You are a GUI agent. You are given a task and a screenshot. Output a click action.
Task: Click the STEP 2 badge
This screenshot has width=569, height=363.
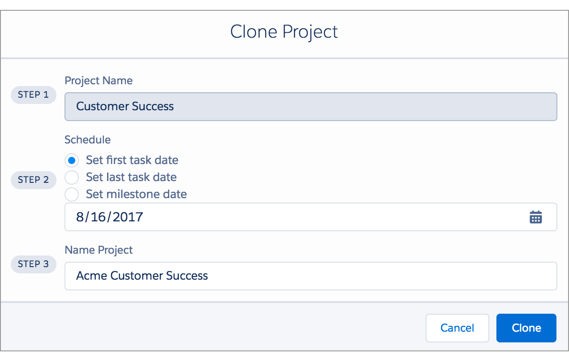tap(33, 180)
